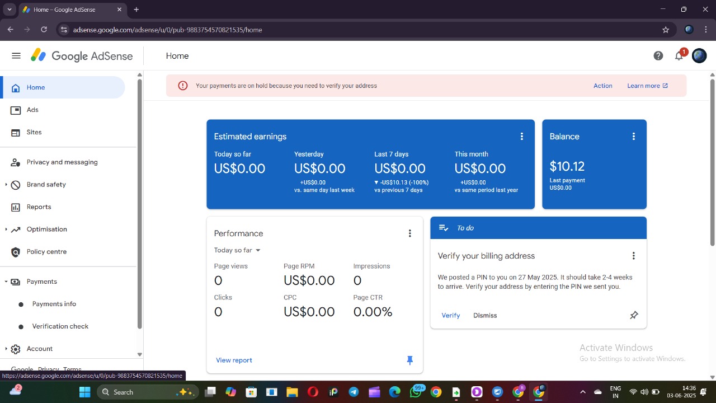
Task: Click the To do checklist icon
Action: [x=444, y=228]
